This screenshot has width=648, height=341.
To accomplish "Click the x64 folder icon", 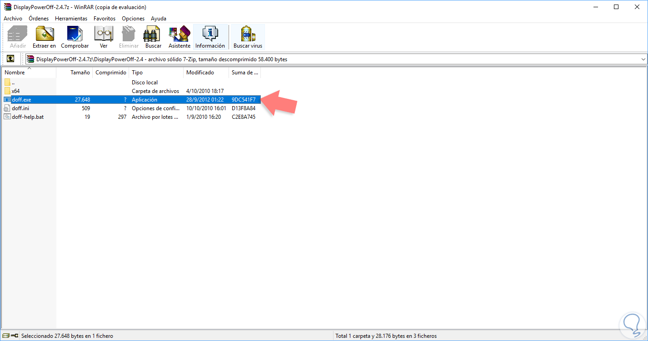I will point(7,91).
